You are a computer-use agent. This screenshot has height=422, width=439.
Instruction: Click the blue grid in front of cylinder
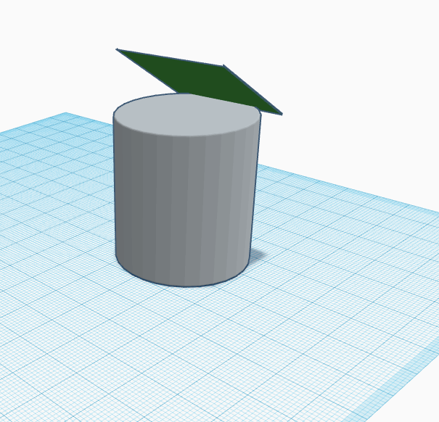click(x=189, y=341)
